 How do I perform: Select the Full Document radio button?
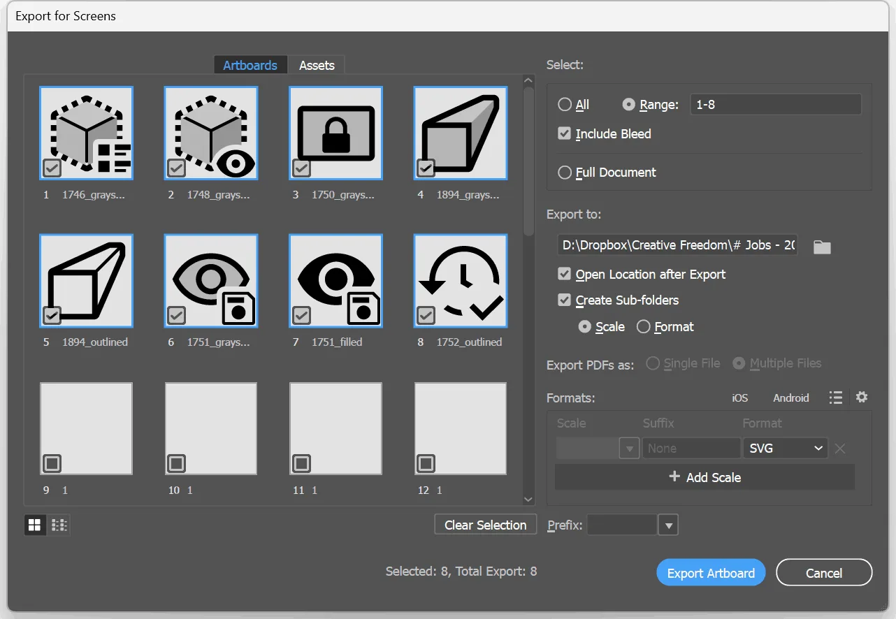pos(564,172)
